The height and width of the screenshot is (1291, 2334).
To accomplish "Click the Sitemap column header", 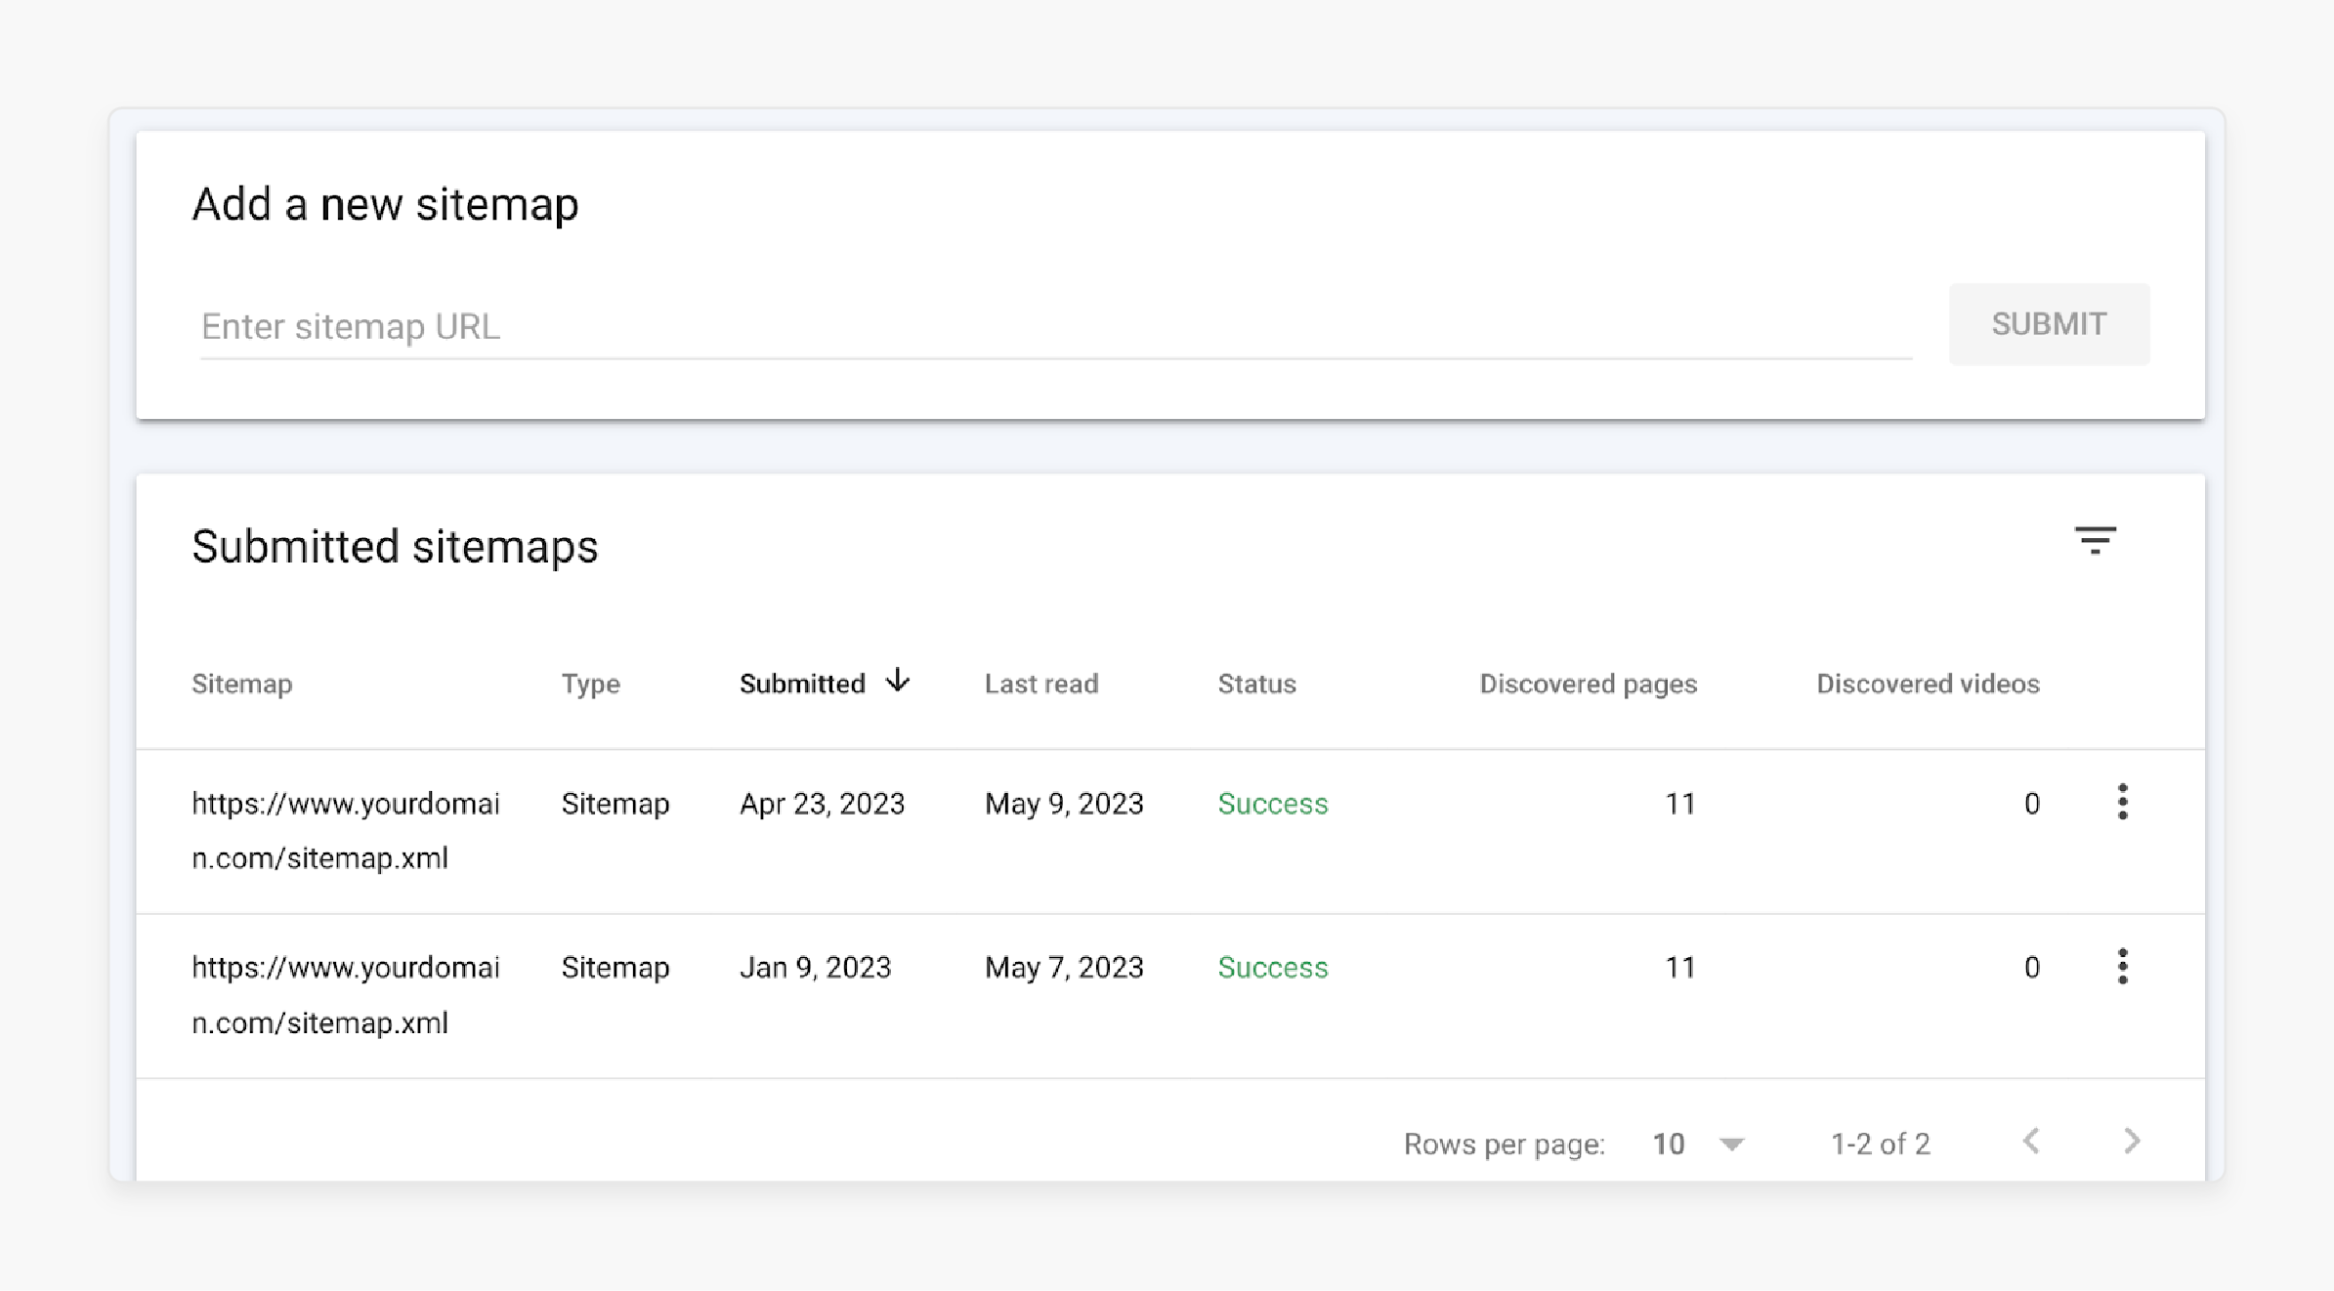I will click(241, 684).
